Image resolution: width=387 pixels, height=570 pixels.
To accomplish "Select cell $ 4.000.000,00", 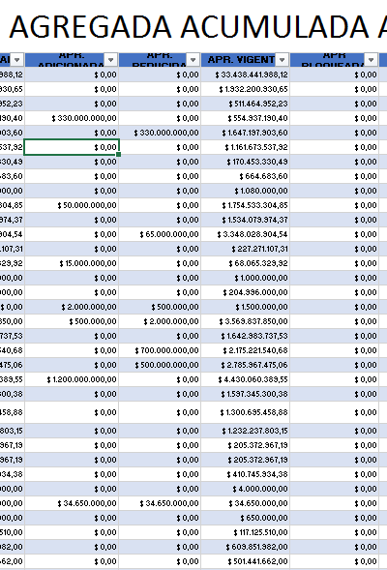I will coord(246,489).
